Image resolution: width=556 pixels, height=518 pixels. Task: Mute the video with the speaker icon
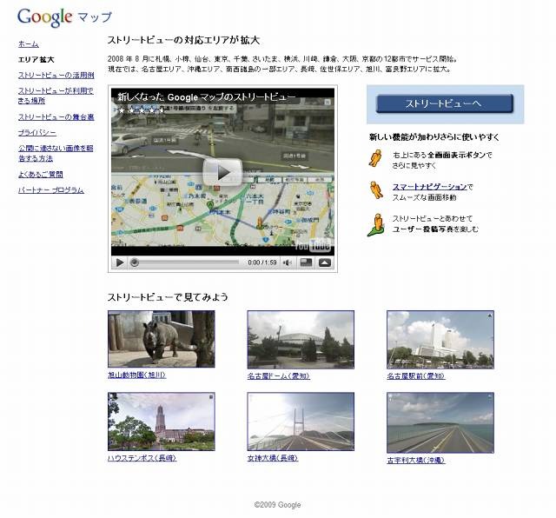click(288, 262)
